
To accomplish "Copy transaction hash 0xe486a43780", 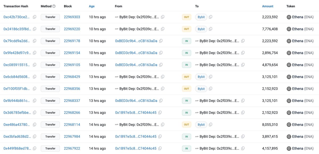I will pyautogui.click(x=35, y=125).
